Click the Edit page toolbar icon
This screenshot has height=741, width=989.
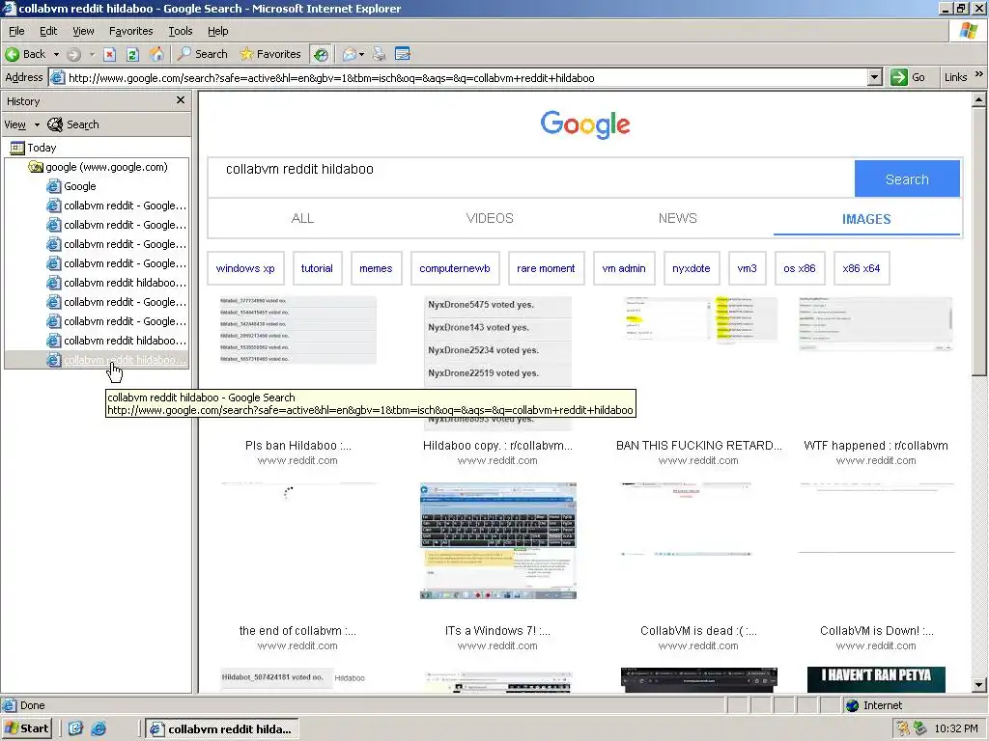pyautogui.click(x=403, y=54)
